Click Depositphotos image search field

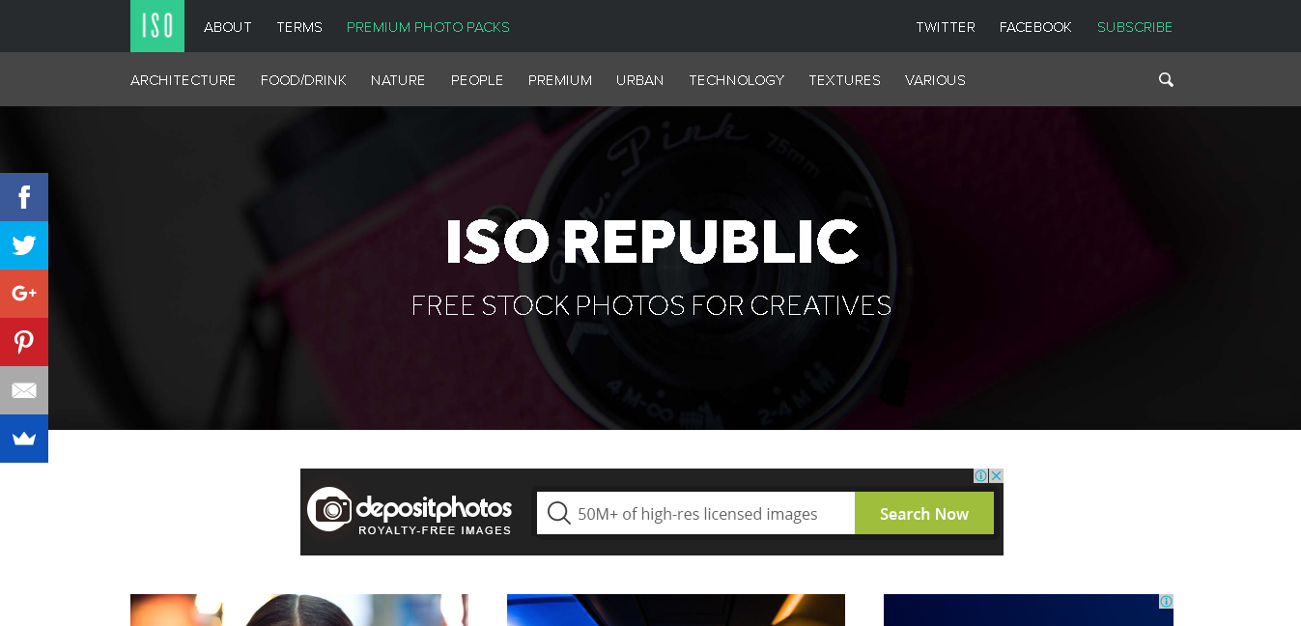[695, 513]
